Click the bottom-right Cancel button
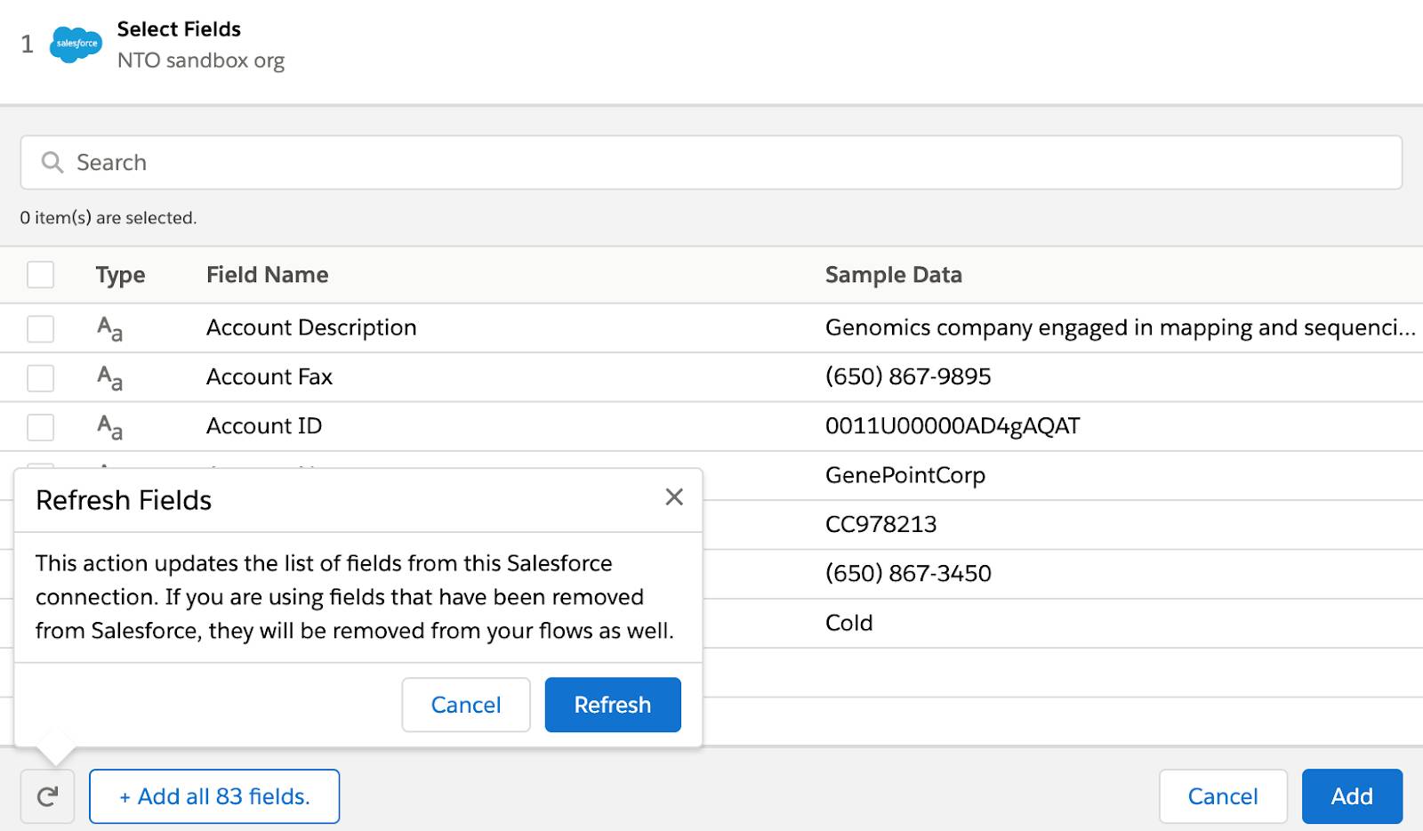1423x831 pixels. click(1223, 796)
